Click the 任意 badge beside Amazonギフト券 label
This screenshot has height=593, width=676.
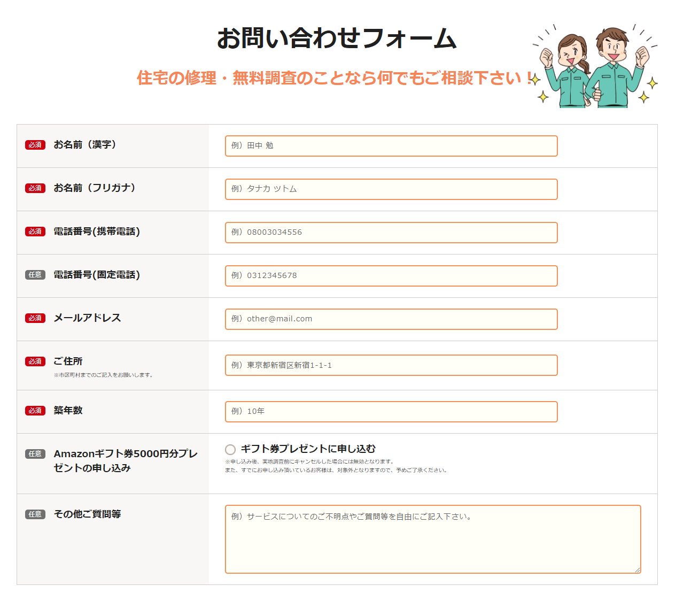point(35,454)
